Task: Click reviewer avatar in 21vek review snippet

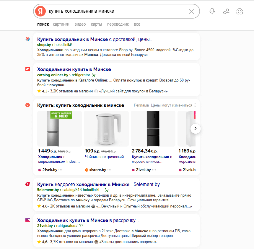Action: (96, 242)
